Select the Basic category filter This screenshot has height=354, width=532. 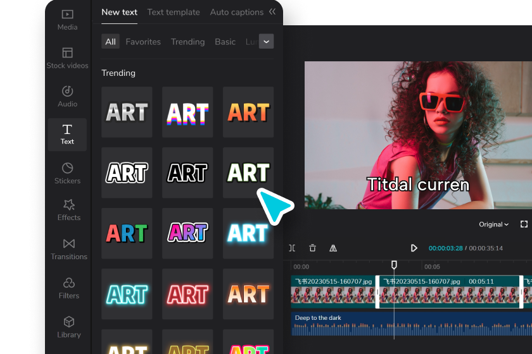point(225,42)
